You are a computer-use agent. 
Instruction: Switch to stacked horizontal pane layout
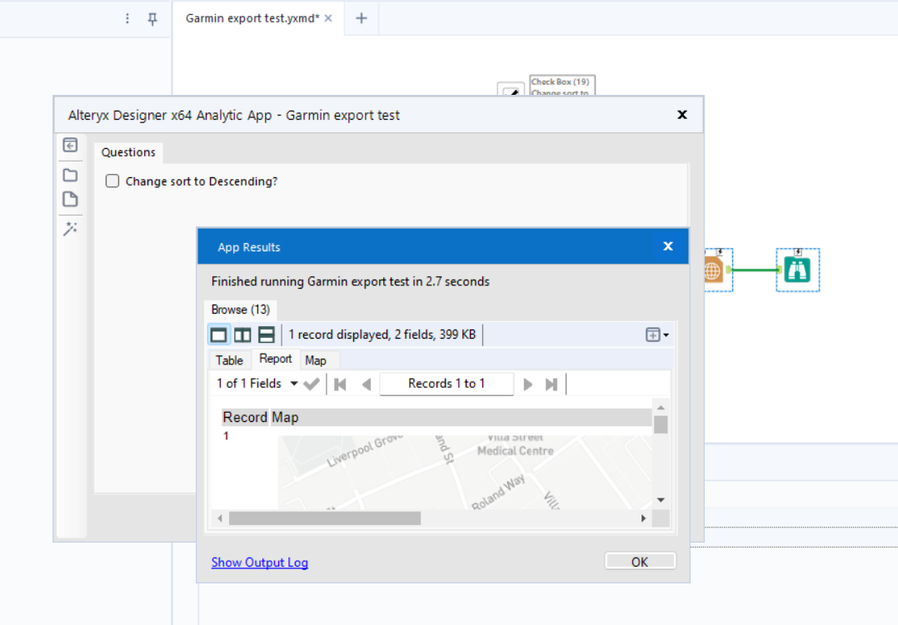click(x=266, y=334)
